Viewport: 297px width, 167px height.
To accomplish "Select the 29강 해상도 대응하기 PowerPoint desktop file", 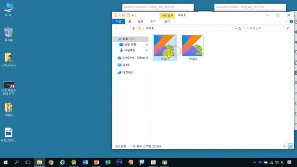I will click(x=8, y=88).
